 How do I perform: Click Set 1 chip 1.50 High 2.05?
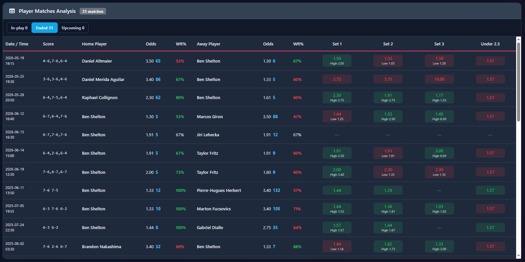[x=337, y=61]
